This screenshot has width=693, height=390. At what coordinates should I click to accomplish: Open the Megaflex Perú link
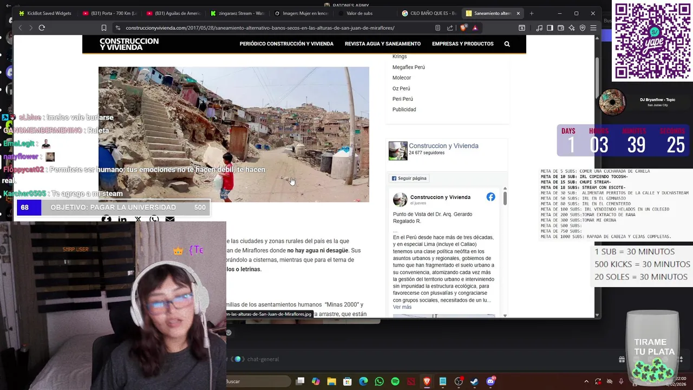point(408,67)
